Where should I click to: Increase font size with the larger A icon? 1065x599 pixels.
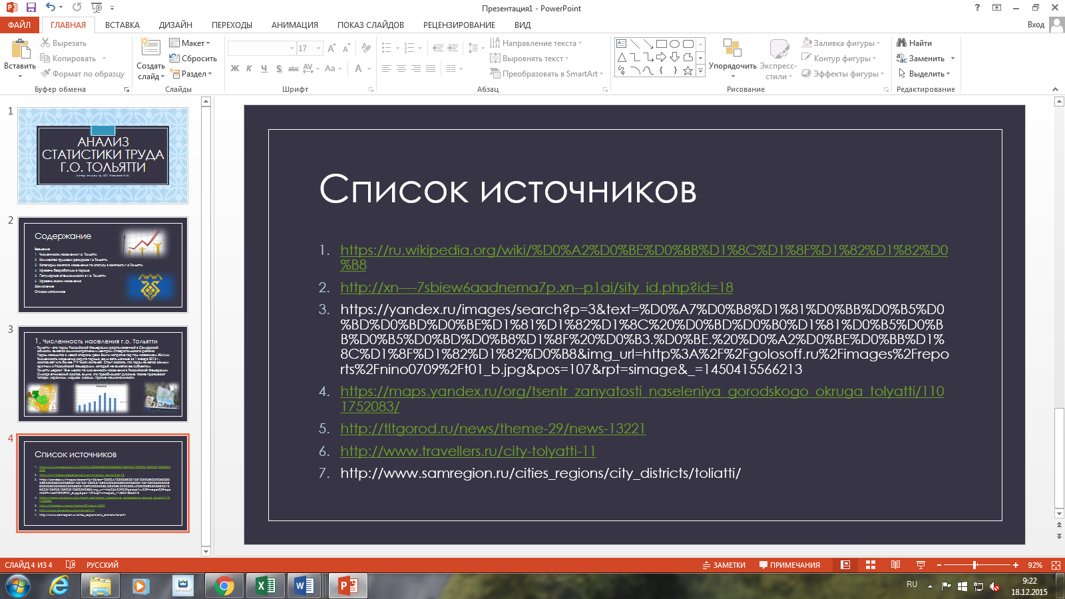(x=331, y=49)
